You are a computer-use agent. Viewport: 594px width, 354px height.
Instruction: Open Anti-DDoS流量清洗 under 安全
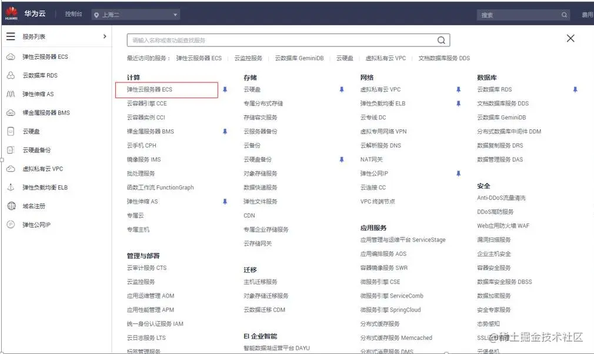[501, 198]
